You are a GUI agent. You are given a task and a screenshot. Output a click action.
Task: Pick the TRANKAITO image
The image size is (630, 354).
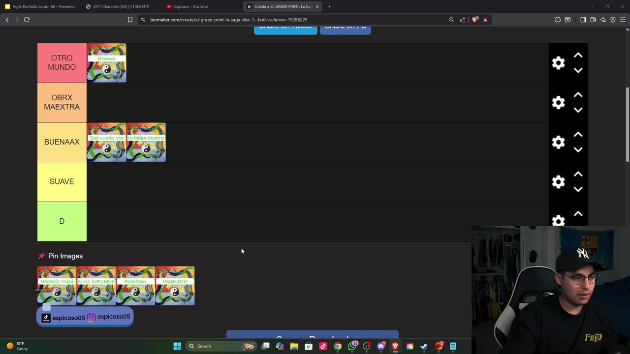coord(175,286)
